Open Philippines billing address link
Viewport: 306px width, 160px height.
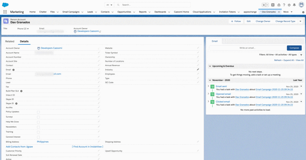tap(43, 142)
